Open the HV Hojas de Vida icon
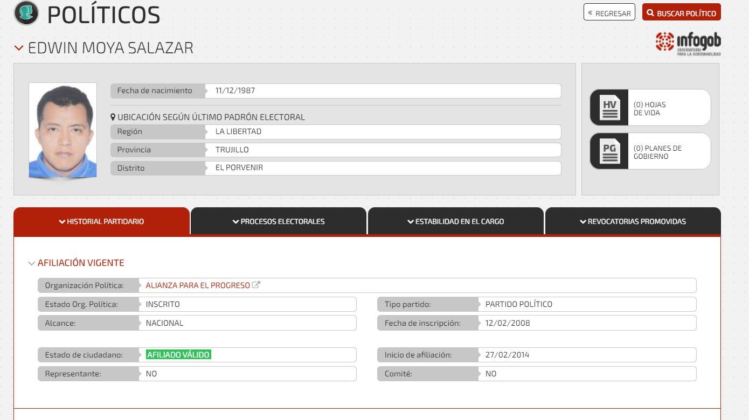Viewport: 749px width, 420px height. 609,108
